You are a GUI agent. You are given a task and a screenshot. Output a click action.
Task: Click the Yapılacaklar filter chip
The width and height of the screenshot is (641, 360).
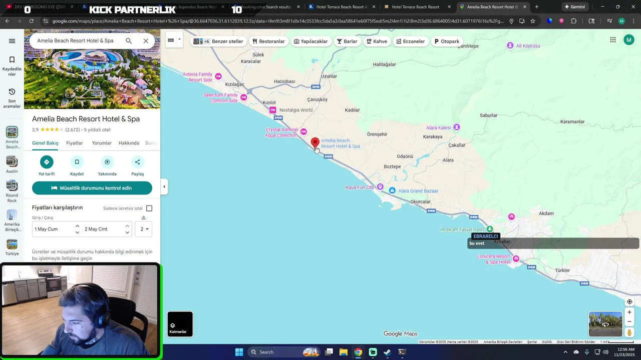310,41
